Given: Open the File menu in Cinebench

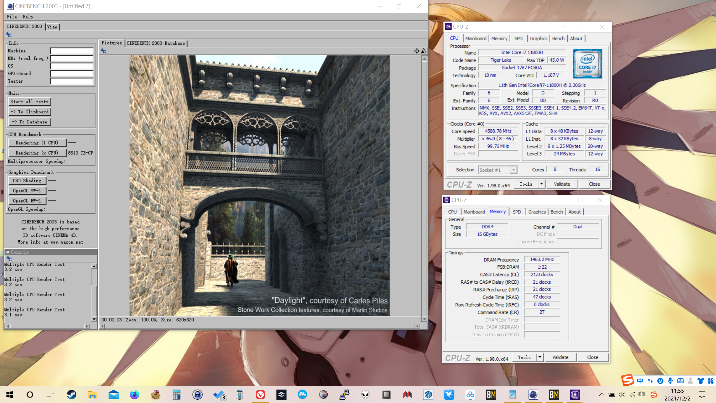Looking at the screenshot, I should click(x=12, y=17).
